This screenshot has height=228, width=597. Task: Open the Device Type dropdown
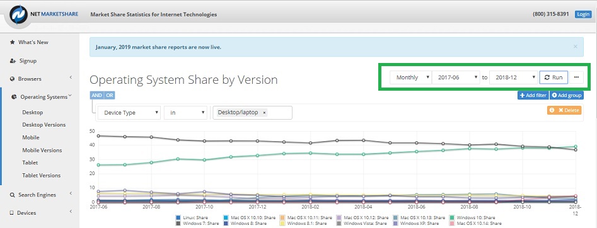tap(129, 113)
